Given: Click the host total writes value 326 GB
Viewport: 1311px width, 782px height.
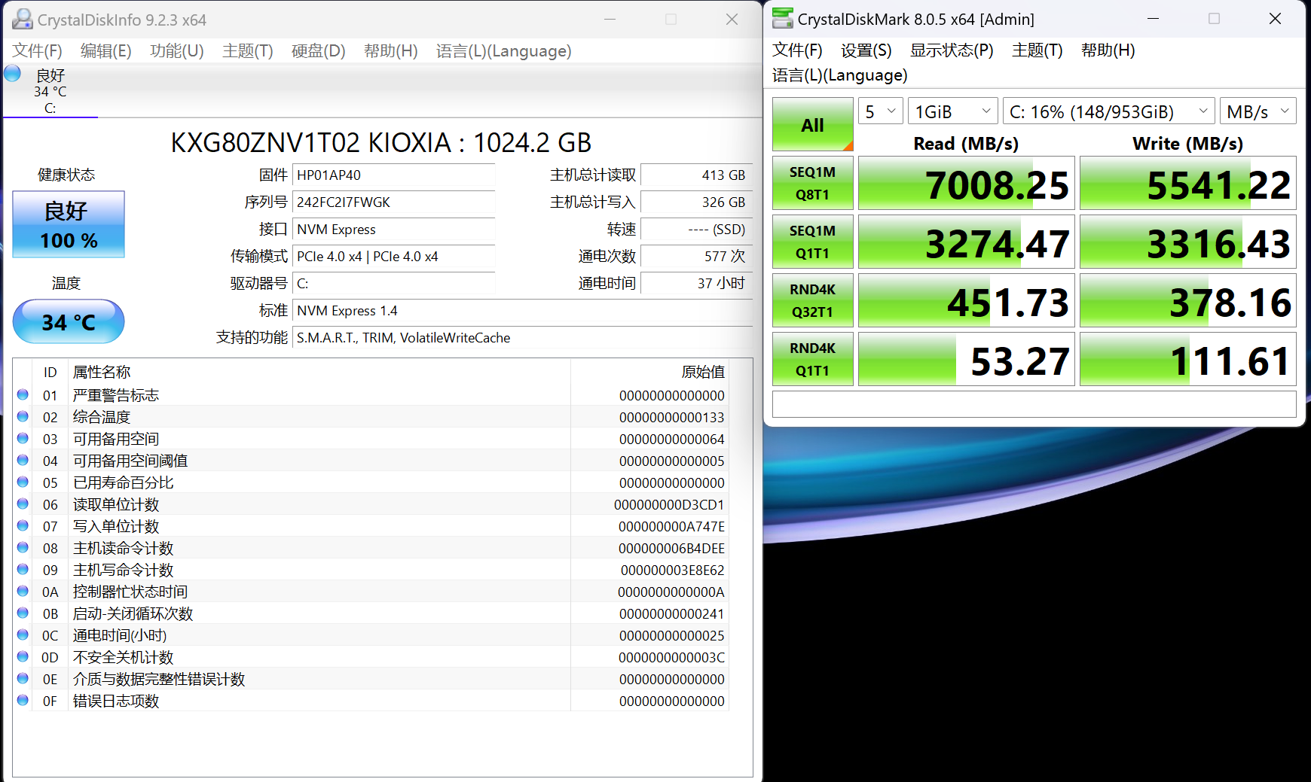Looking at the screenshot, I should pyautogui.click(x=696, y=202).
